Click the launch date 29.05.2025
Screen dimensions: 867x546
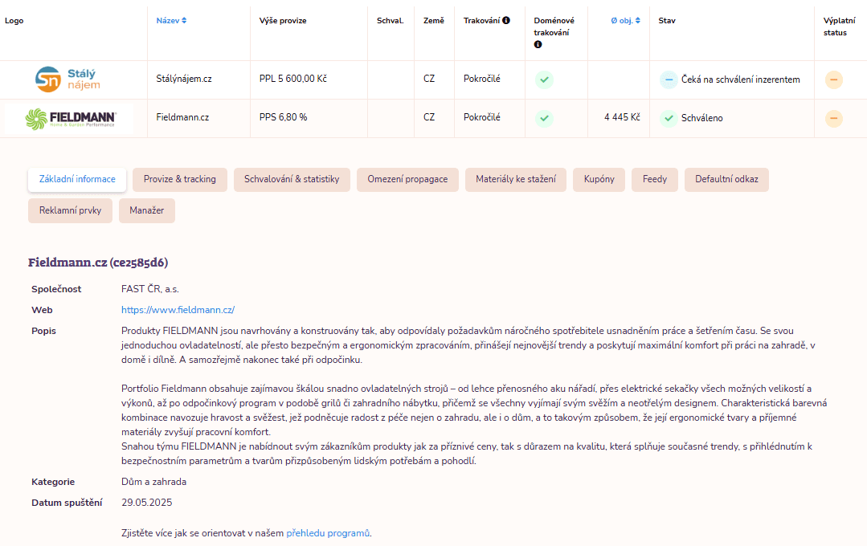click(146, 503)
